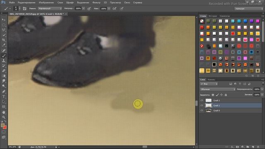The width and height of the screenshot is (265, 149).
Task: Open the Файл menu
Action: point(12,2)
